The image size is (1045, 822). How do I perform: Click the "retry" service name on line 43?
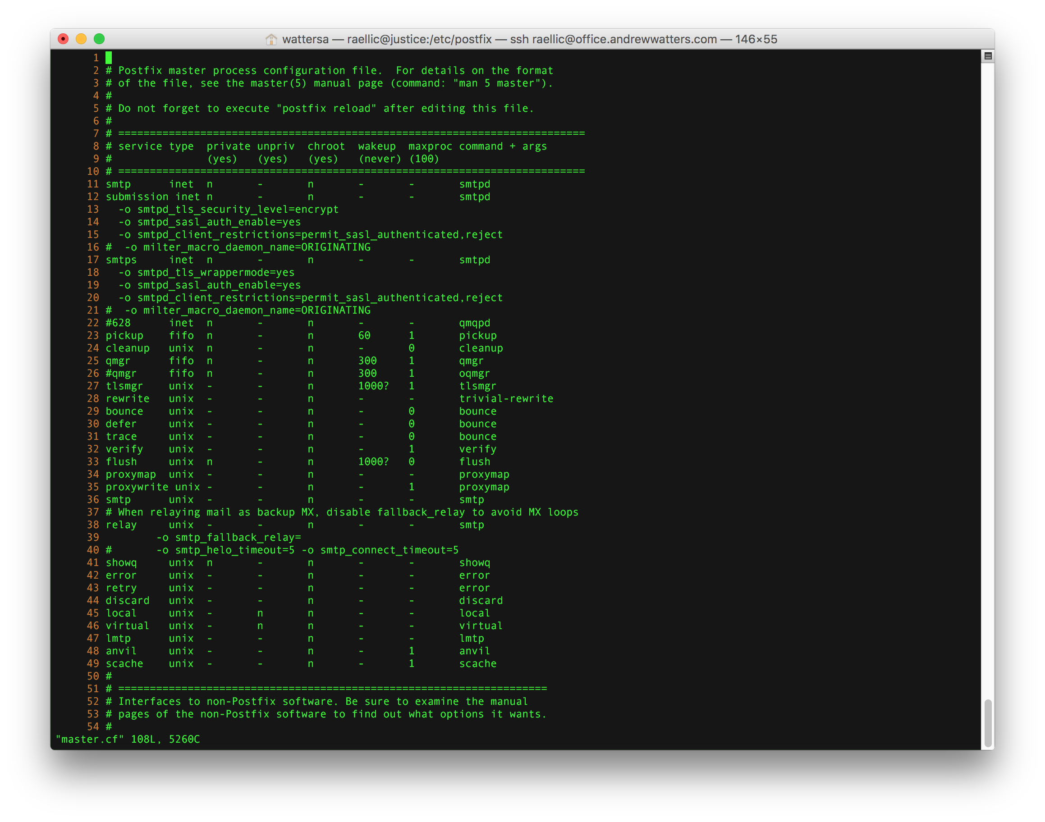point(121,588)
